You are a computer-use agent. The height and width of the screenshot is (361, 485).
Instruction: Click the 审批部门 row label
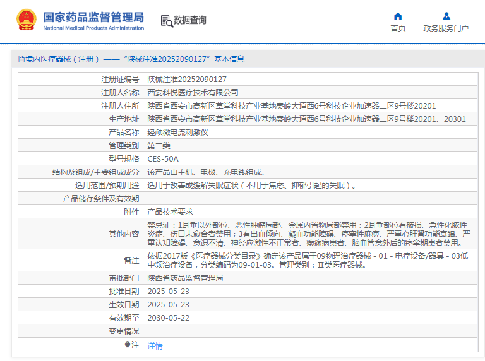point(124,278)
